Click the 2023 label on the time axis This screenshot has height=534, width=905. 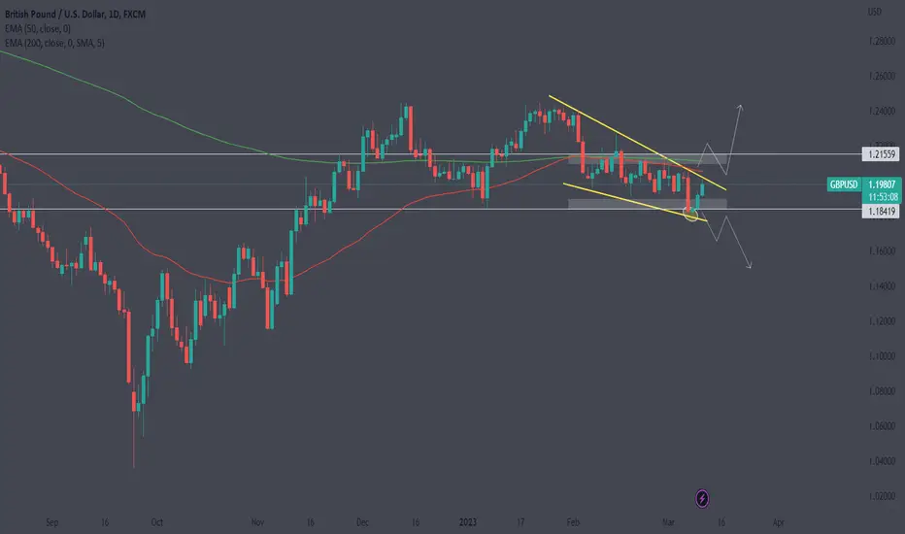point(467,522)
